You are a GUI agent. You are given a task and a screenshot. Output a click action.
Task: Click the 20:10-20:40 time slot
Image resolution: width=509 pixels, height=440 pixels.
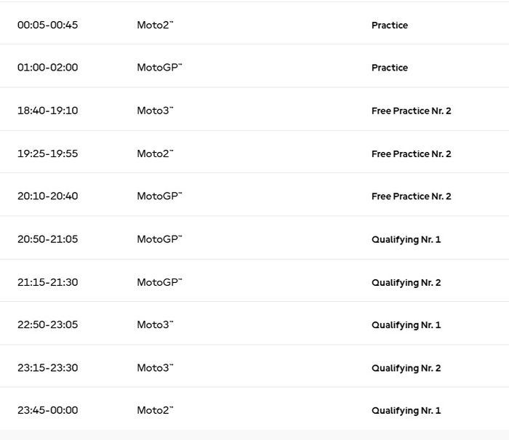(x=47, y=196)
